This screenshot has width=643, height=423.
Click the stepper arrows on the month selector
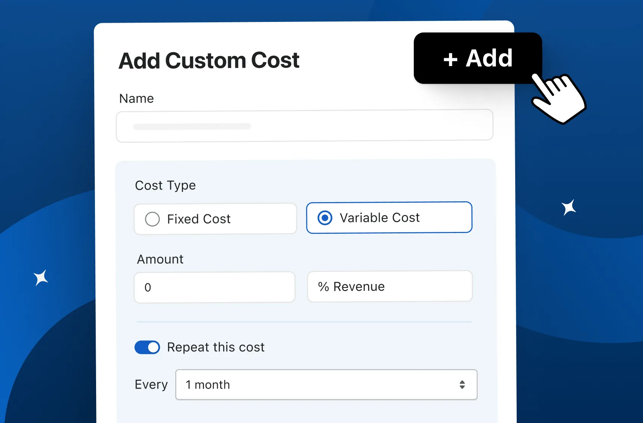pyautogui.click(x=462, y=385)
